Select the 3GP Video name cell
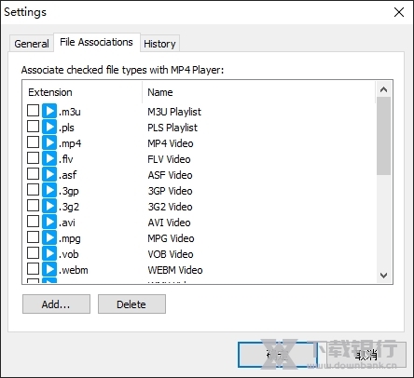The height and width of the screenshot is (378, 414). tap(170, 191)
